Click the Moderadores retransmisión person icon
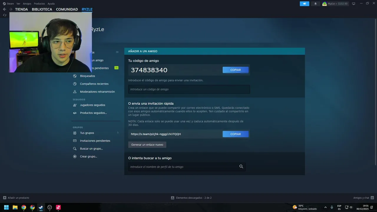Screen dimensions: 377x212 tap(75, 92)
